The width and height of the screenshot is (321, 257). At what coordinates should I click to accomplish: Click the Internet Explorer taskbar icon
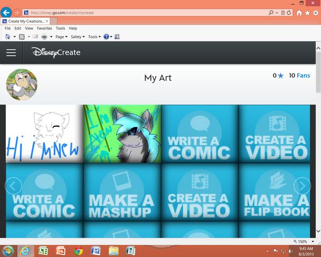point(25,251)
